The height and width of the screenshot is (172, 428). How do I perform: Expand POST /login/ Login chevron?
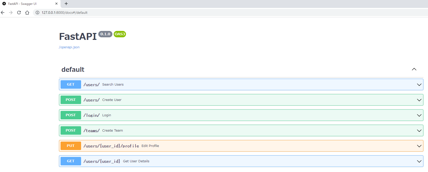(x=419, y=115)
